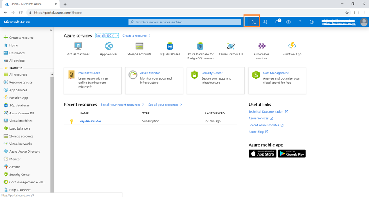Open directory and subscription filter icon

point(265,22)
